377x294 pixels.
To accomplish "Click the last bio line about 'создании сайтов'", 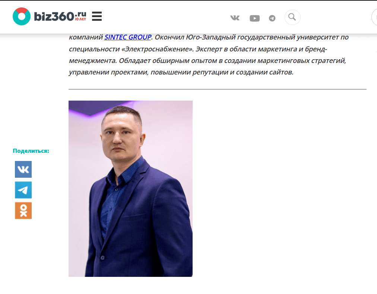I will coord(181,72).
